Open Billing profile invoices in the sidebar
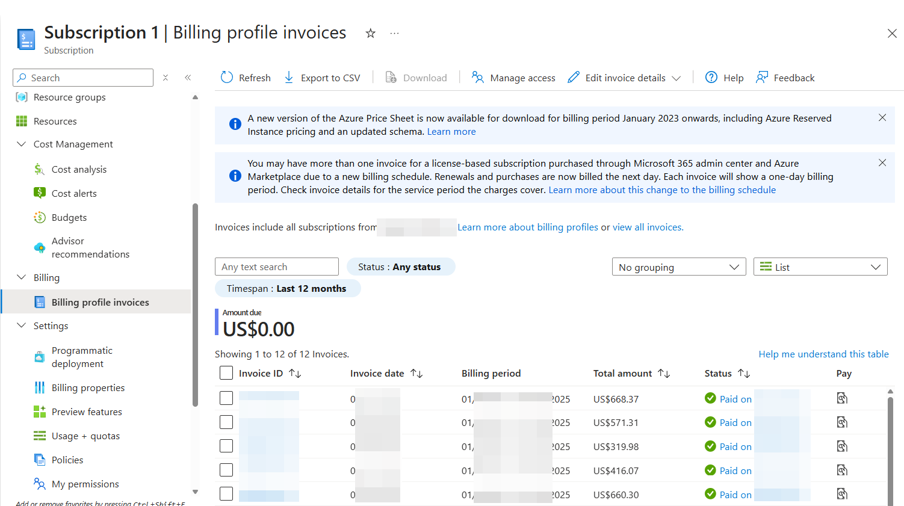 coord(96,301)
